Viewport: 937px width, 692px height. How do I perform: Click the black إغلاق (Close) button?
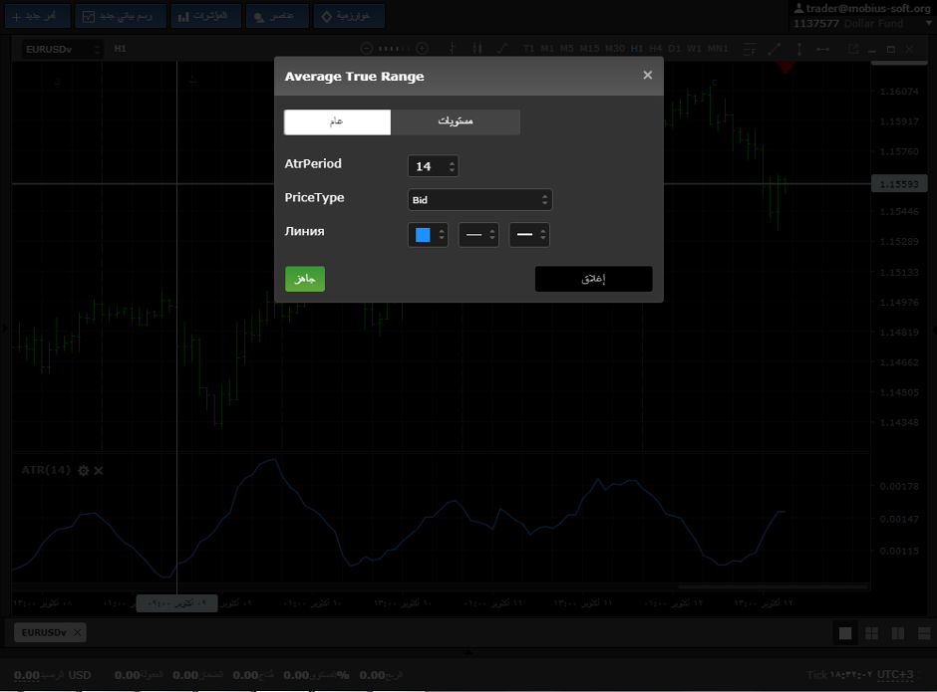pyautogui.click(x=593, y=279)
